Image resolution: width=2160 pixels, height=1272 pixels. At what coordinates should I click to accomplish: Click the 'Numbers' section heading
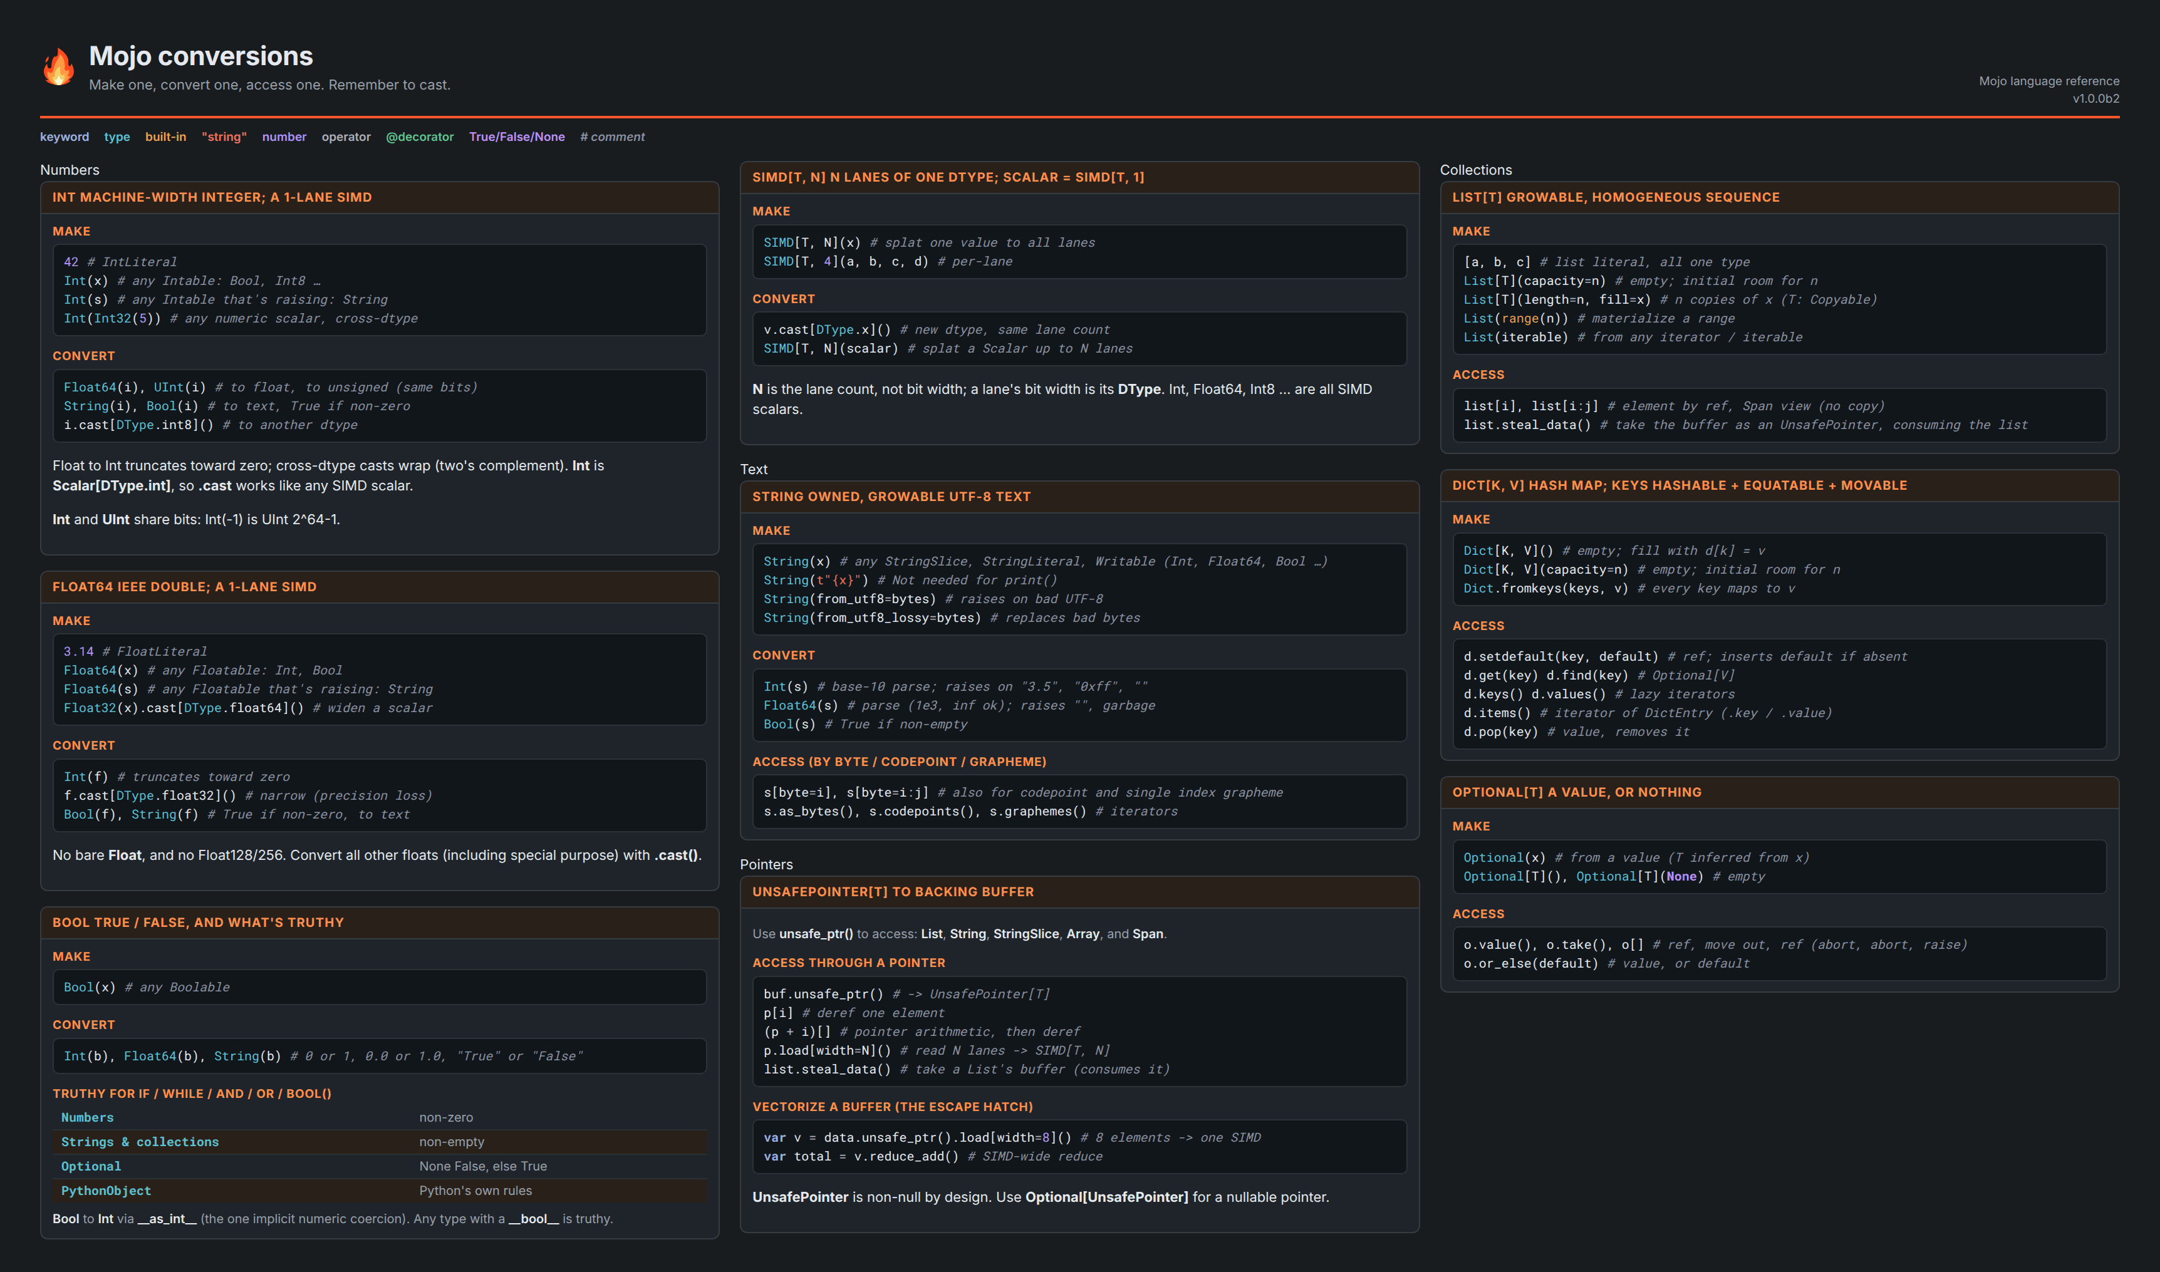click(70, 170)
